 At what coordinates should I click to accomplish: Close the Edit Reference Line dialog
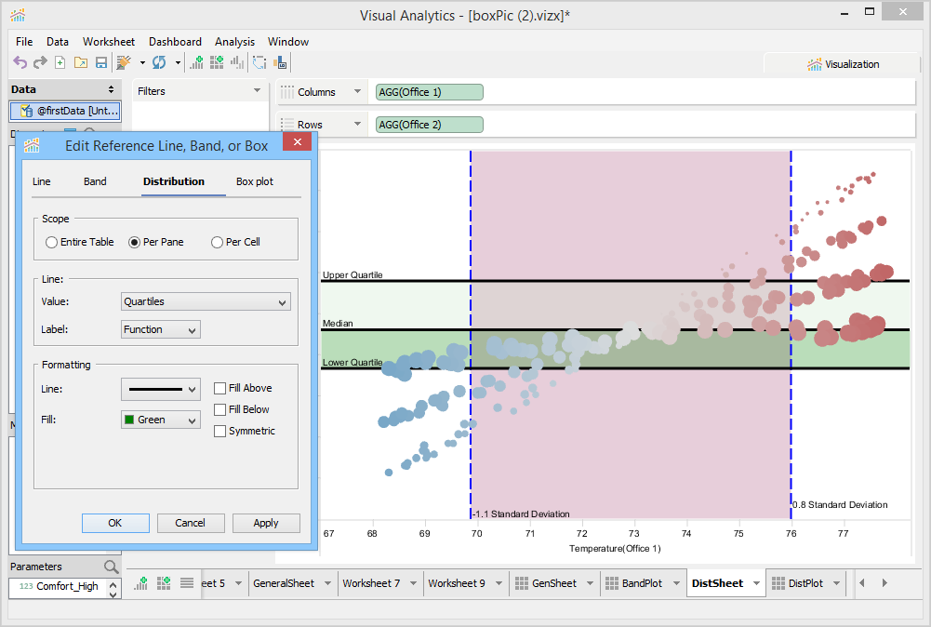tap(298, 142)
